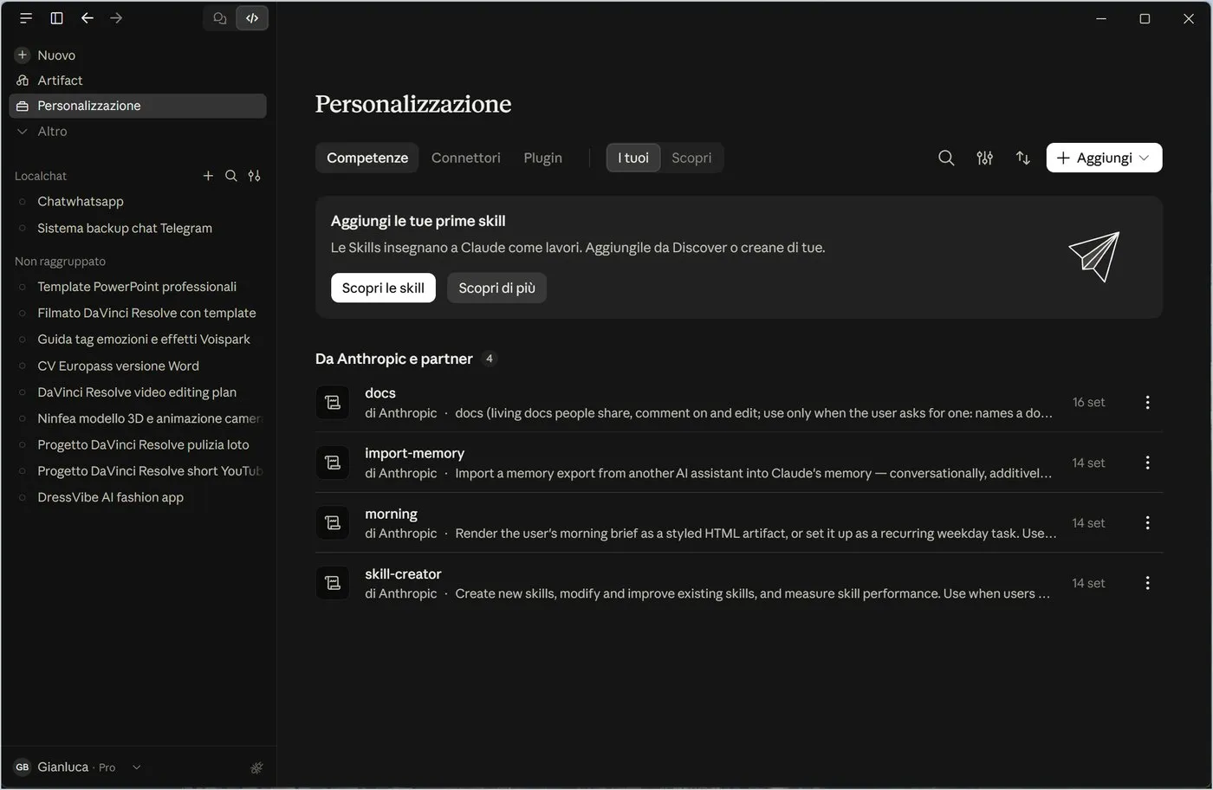This screenshot has width=1213, height=790.
Task: Open the Gianluca account menu
Action: (x=78, y=767)
